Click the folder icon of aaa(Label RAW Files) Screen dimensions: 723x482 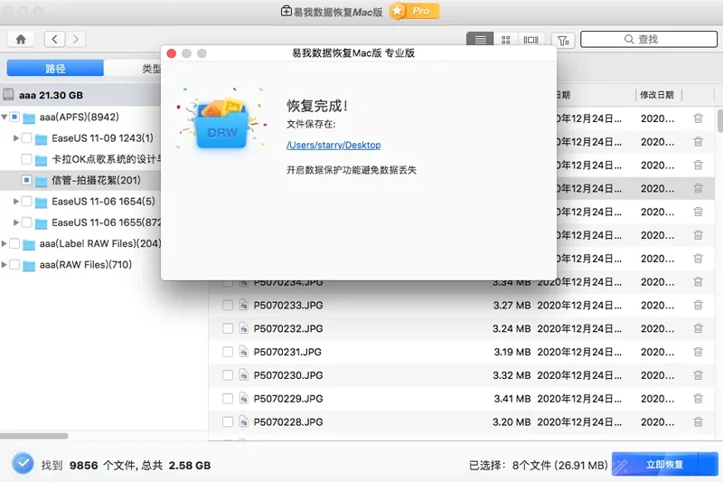click(29, 244)
